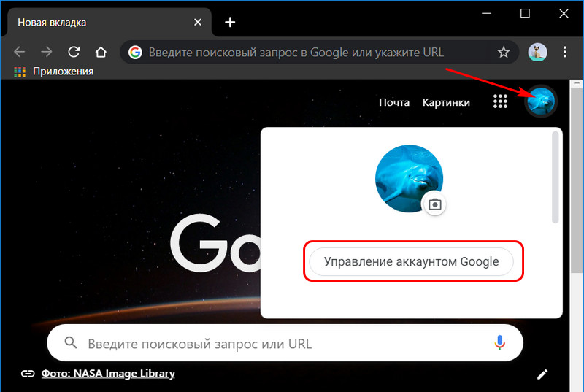Go back to the previous page
The height and width of the screenshot is (392, 584).
20,52
